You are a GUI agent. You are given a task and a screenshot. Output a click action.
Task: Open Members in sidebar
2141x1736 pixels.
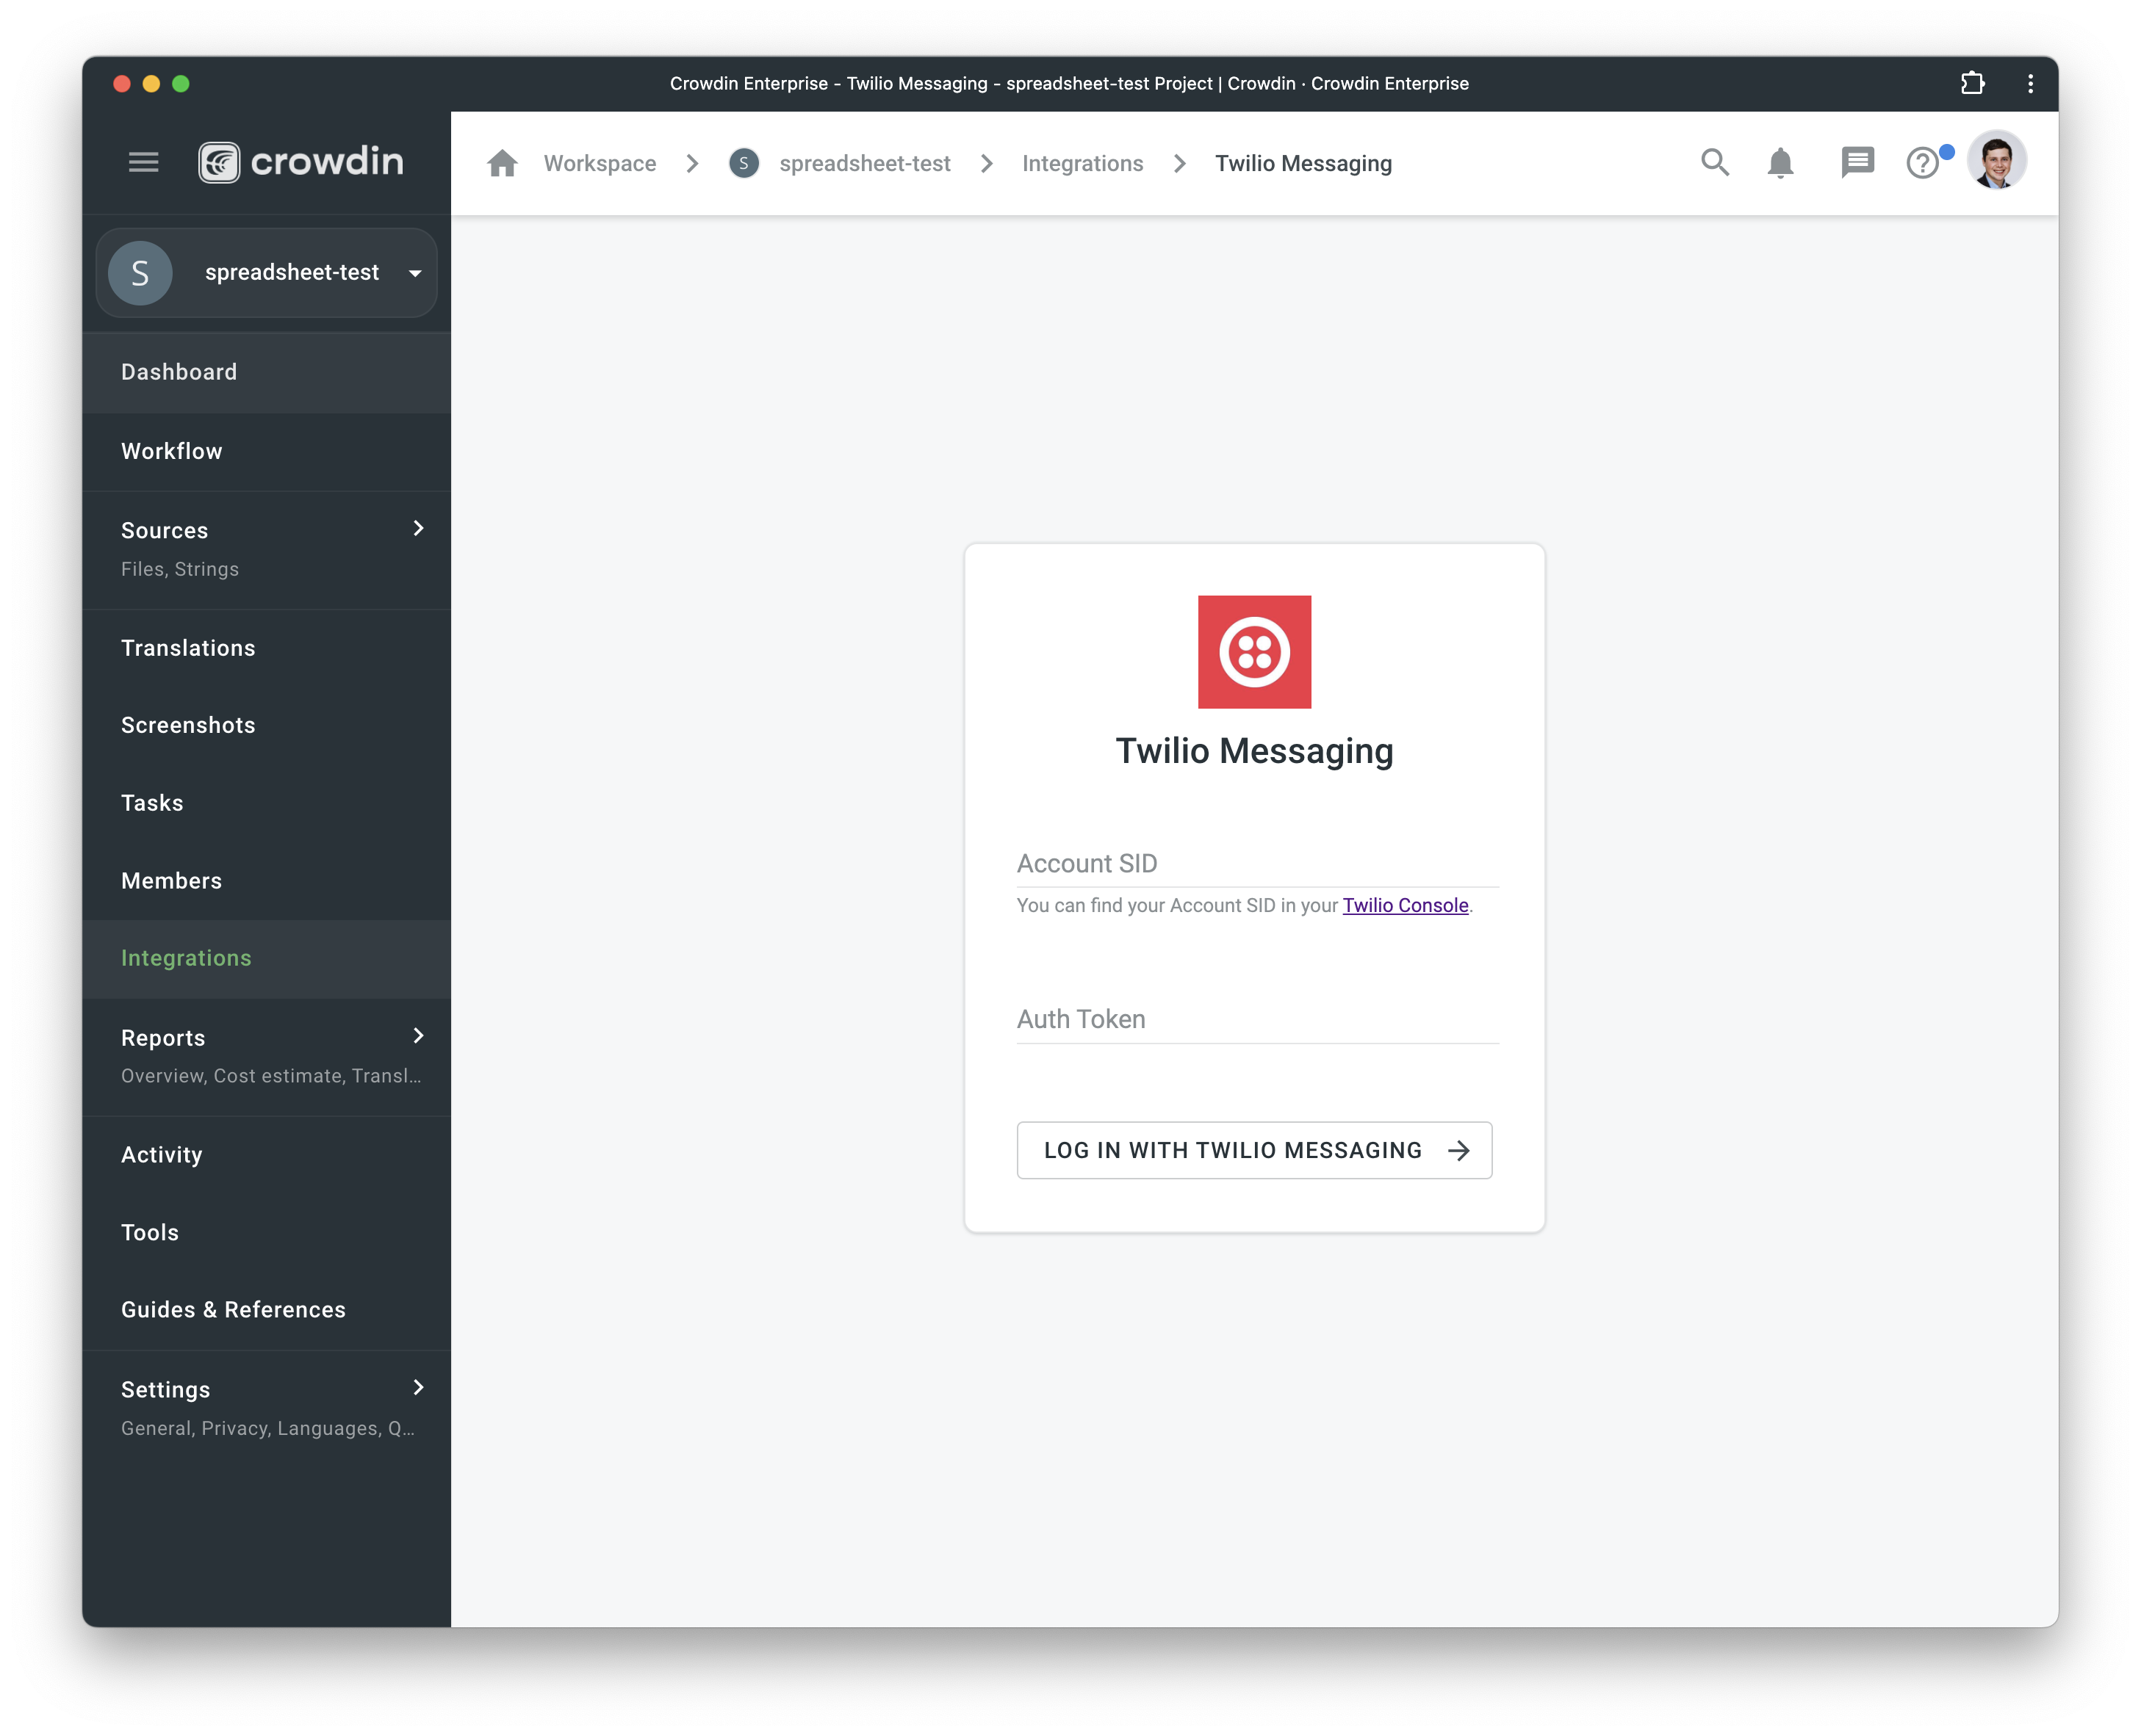[266, 881]
